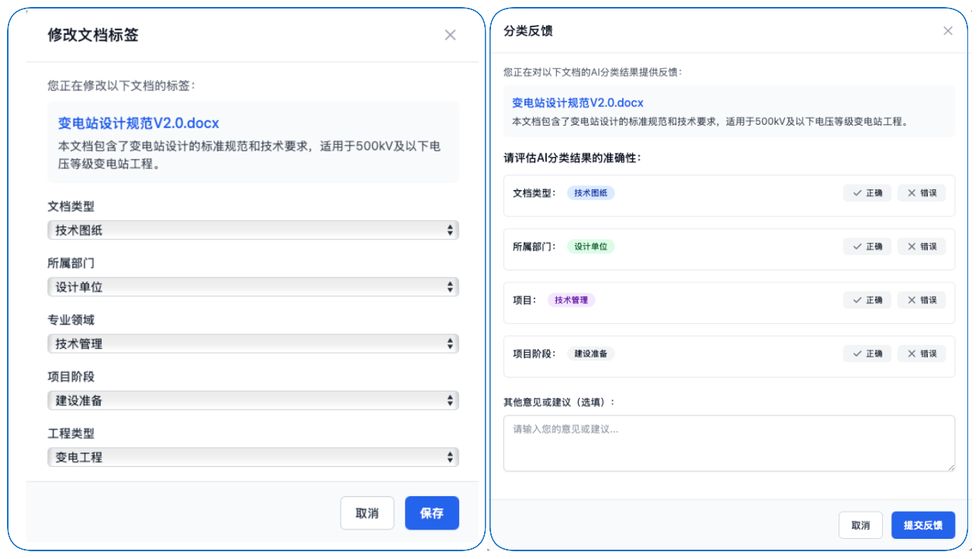Open the 工程类型 dropdown showing 变电工程

(x=253, y=457)
